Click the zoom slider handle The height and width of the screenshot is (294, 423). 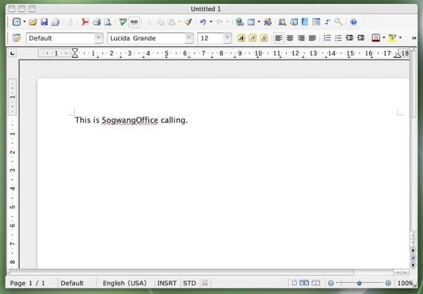(359, 283)
